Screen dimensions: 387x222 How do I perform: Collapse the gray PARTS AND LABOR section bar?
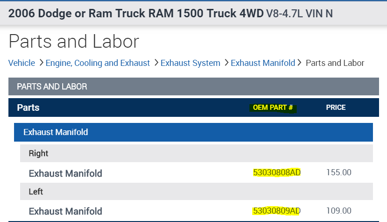point(193,86)
